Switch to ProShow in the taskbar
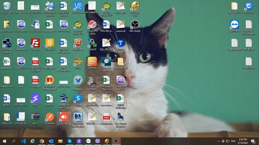 107,141
